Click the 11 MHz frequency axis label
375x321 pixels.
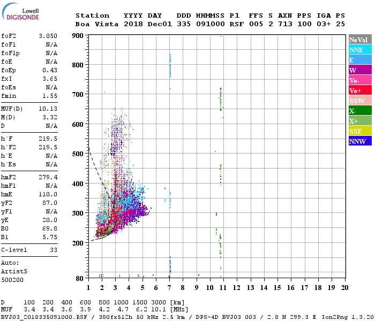pyautogui.click(x=223, y=288)
